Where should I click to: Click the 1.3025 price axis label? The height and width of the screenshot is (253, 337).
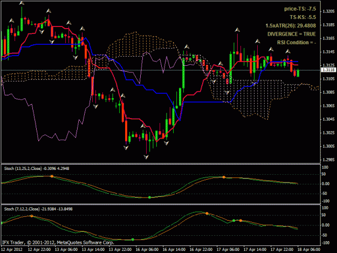click(328, 133)
